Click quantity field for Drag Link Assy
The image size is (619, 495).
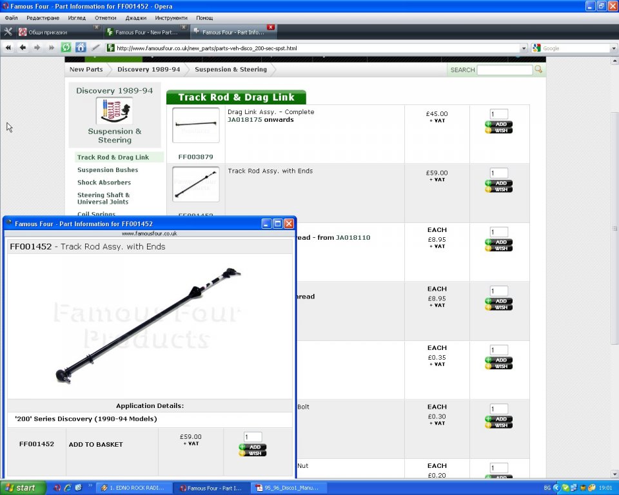[x=498, y=114]
